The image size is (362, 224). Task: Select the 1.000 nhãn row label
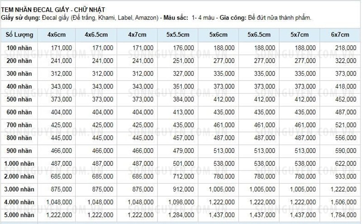(x=19, y=164)
